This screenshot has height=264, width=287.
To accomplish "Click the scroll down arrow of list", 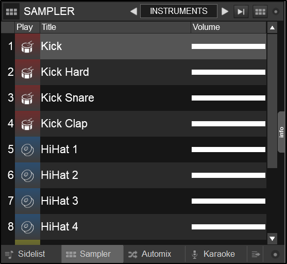I will [x=272, y=239].
